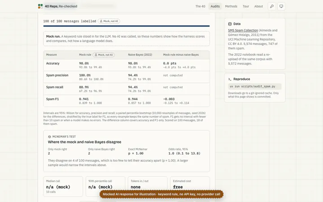This screenshot has width=323, height=202.
Task: Click the Measure column header
Action: 52,55
